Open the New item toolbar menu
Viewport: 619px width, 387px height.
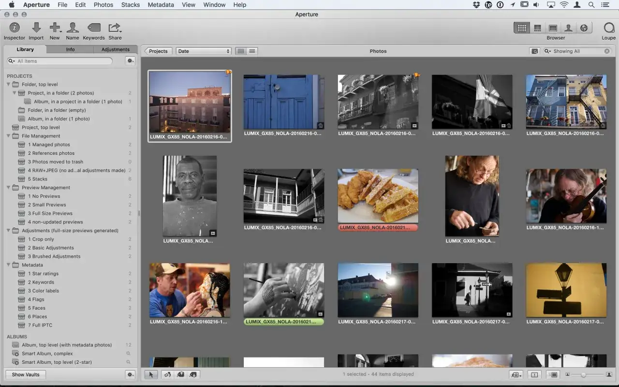55,31
